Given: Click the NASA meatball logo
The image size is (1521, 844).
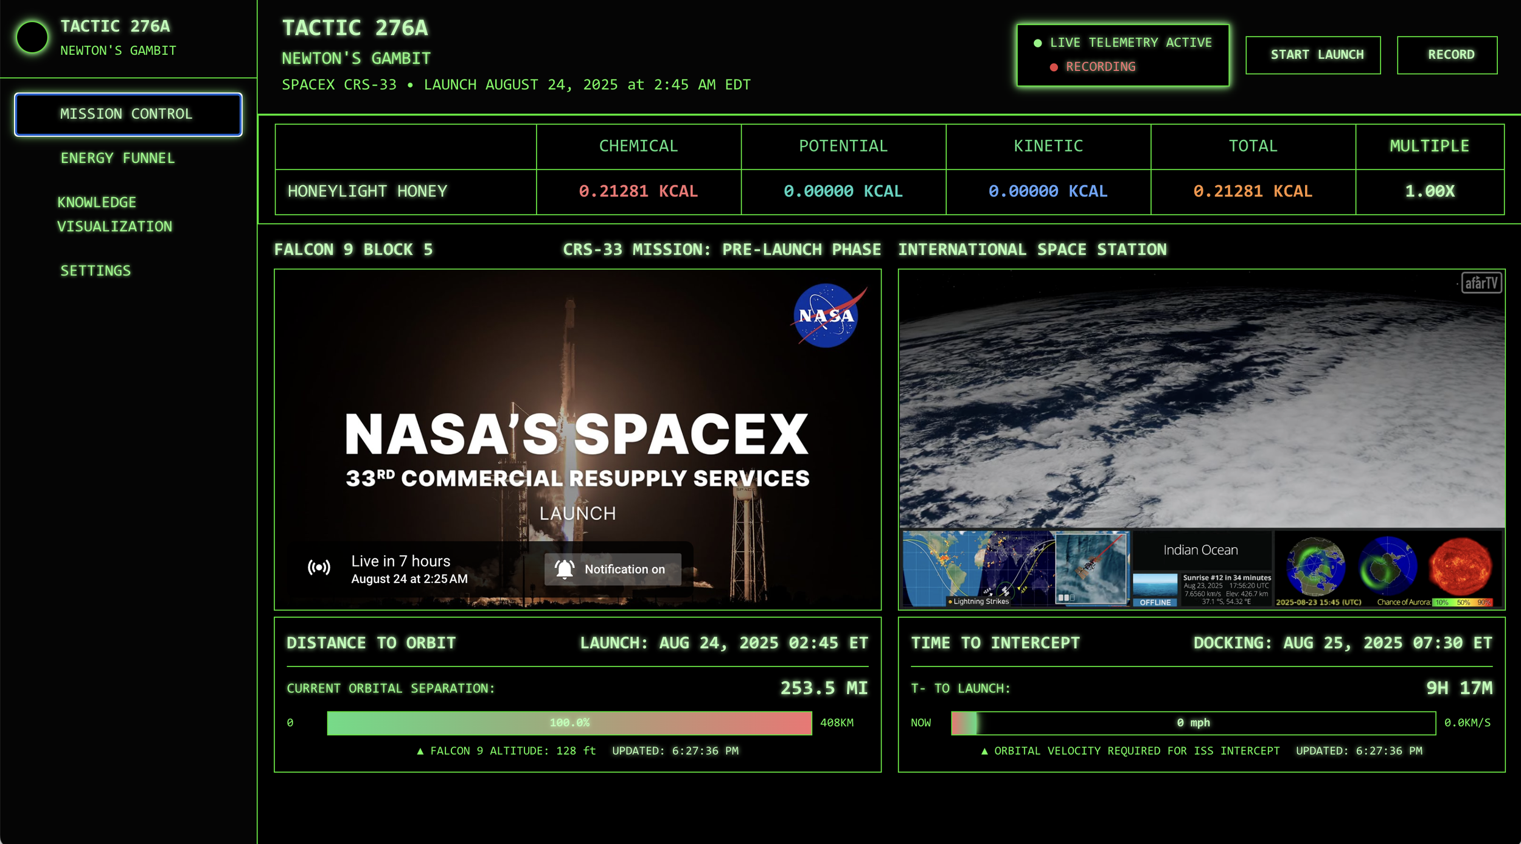Looking at the screenshot, I should (x=826, y=315).
